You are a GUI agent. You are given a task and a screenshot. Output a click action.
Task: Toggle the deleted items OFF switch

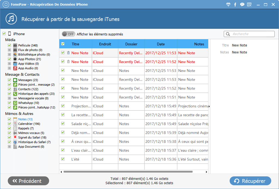coord(68,34)
